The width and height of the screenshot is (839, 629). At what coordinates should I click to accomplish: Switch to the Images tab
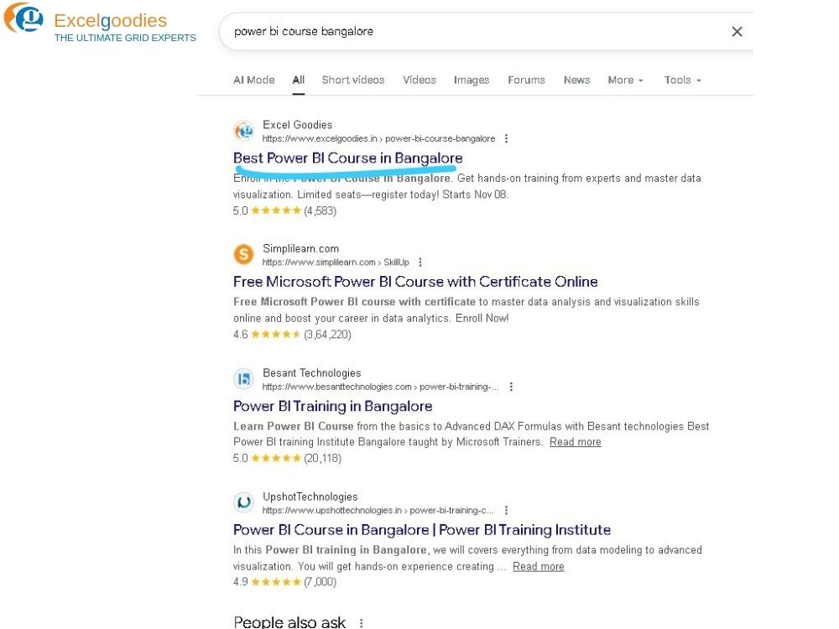click(472, 81)
